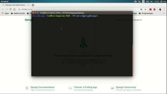Open the battery indicator
Image resolution: width=167 pixels, height=94 pixels.
pyautogui.click(x=147, y=1)
